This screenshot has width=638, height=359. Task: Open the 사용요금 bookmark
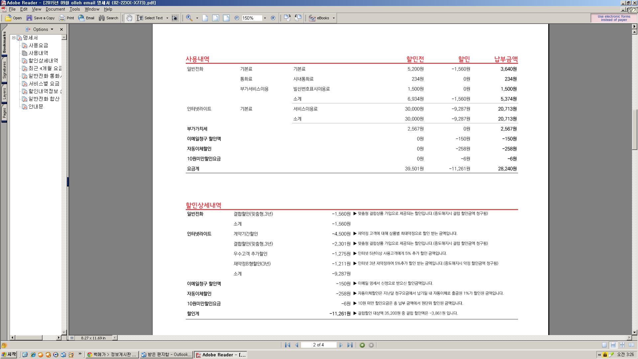point(38,46)
